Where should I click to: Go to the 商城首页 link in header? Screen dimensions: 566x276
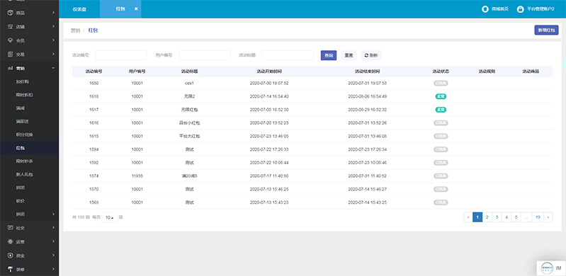(500, 9)
